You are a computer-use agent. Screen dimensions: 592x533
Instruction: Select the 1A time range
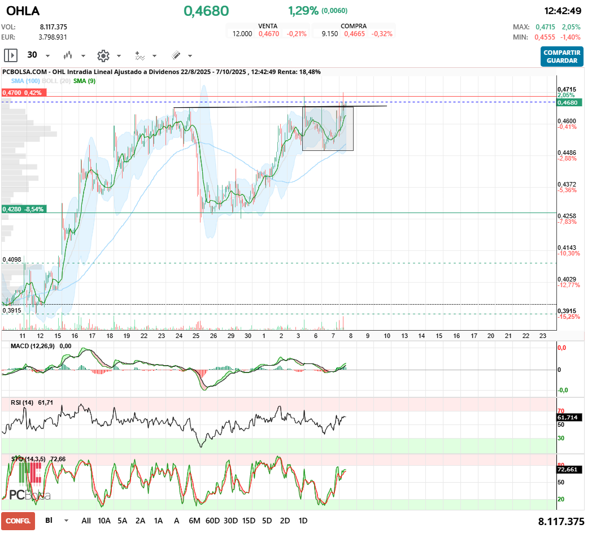158,521
